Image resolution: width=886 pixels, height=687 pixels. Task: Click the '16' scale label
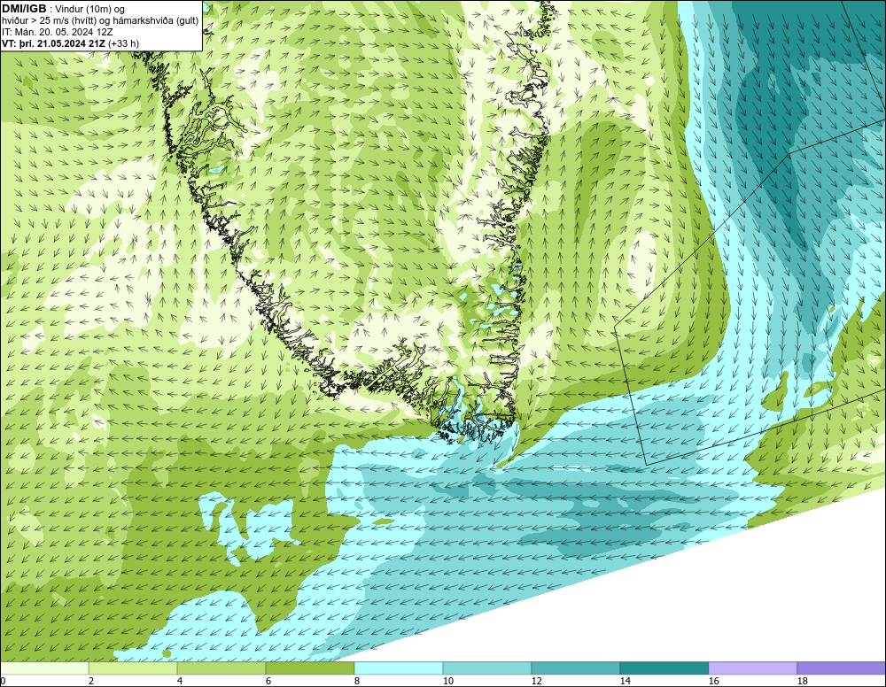713,681
